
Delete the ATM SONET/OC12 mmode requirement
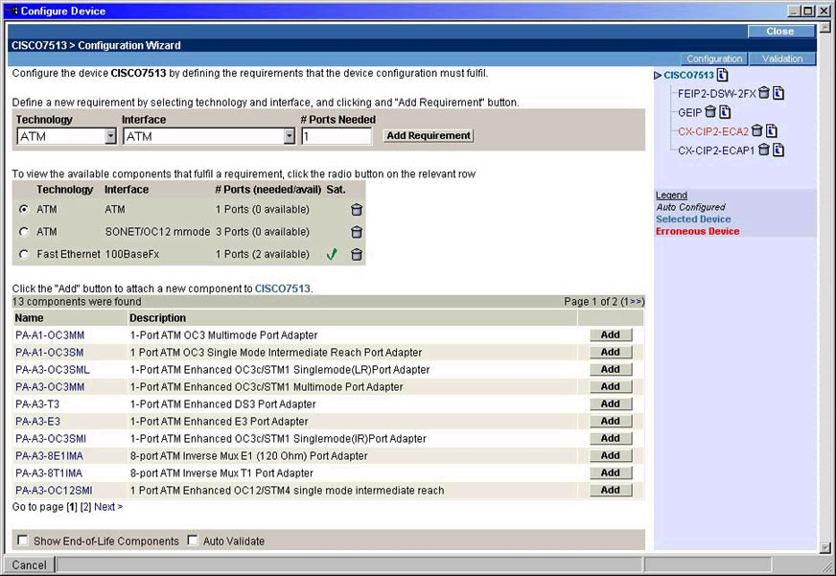(357, 232)
